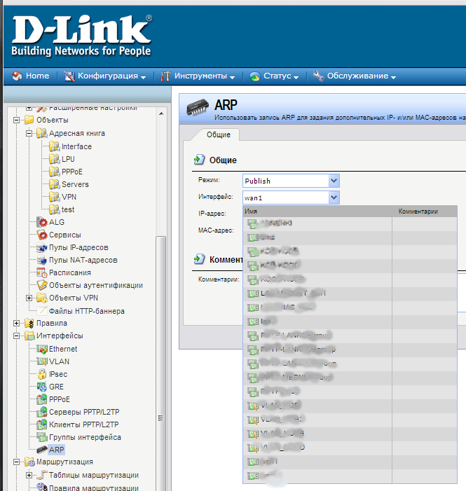Click the Interface address folder icon

(x=54, y=146)
